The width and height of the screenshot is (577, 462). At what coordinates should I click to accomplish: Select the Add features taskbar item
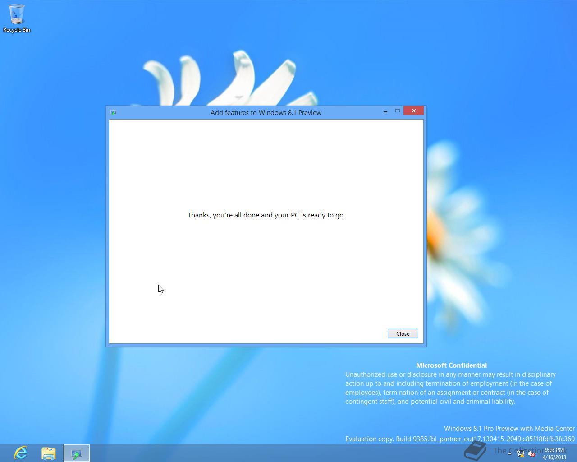[x=77, y=453]
